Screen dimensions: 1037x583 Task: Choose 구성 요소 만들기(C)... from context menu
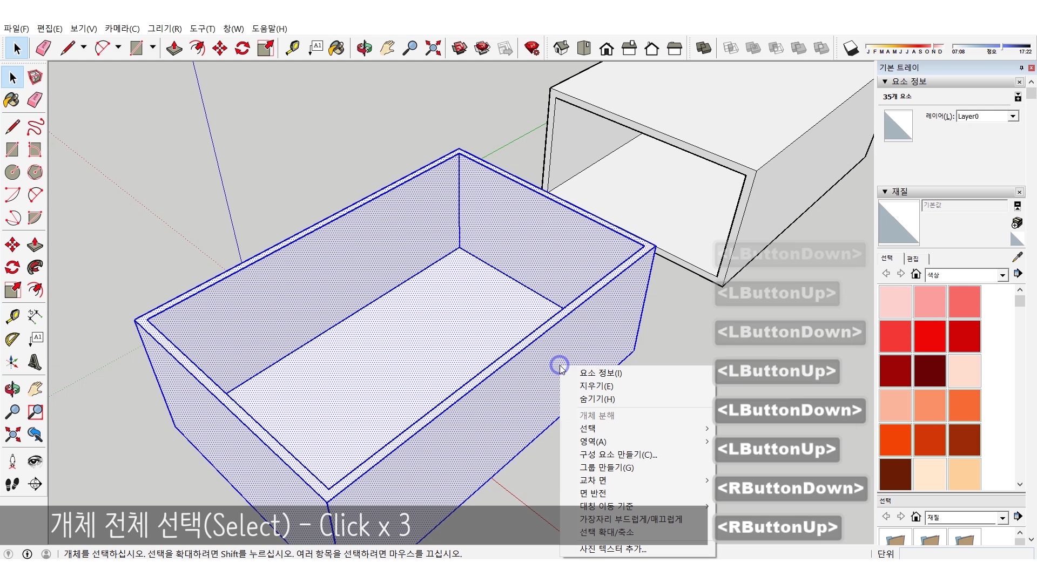[618, 455]
